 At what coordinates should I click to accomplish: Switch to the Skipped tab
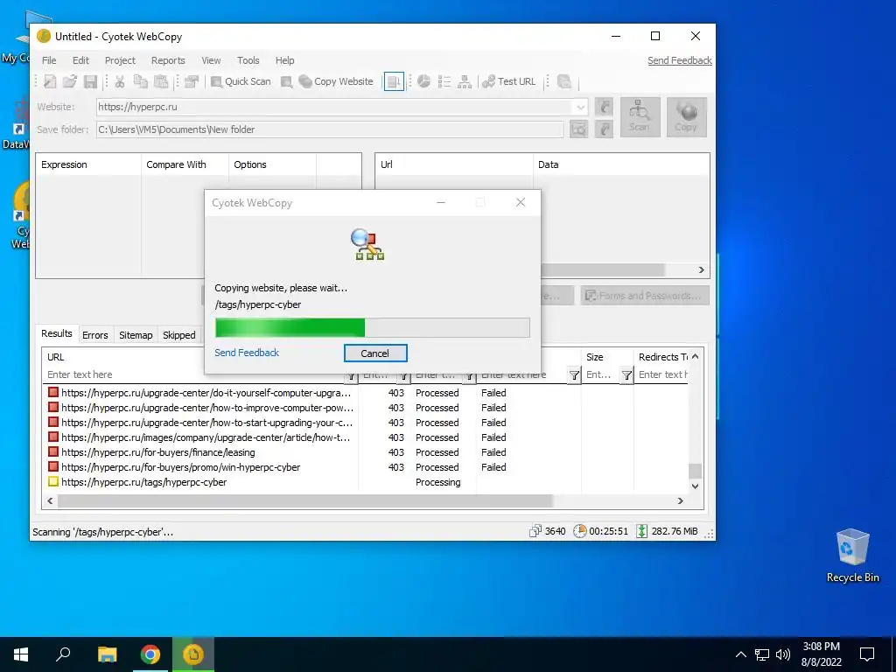178,335
